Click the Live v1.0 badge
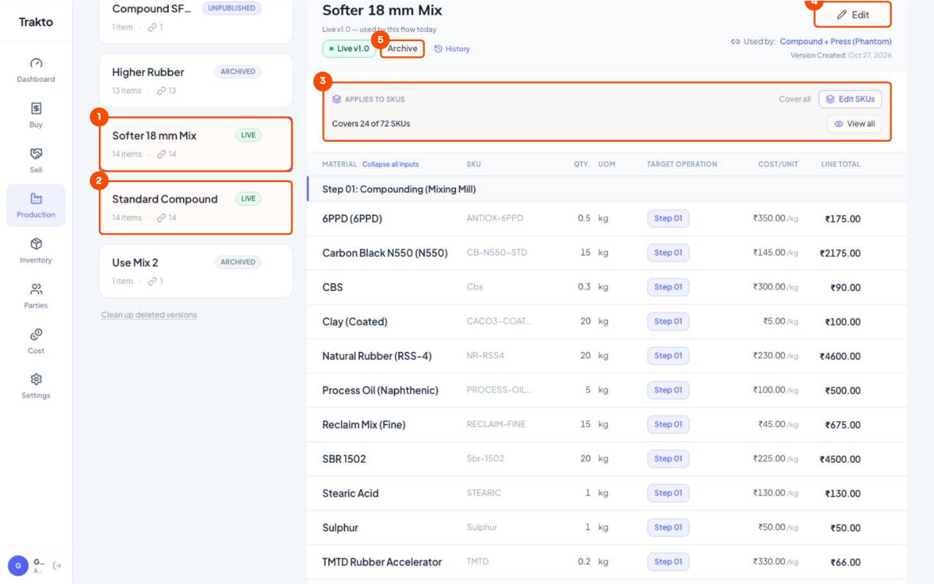934x584 pixels. (x=349, y=49)
